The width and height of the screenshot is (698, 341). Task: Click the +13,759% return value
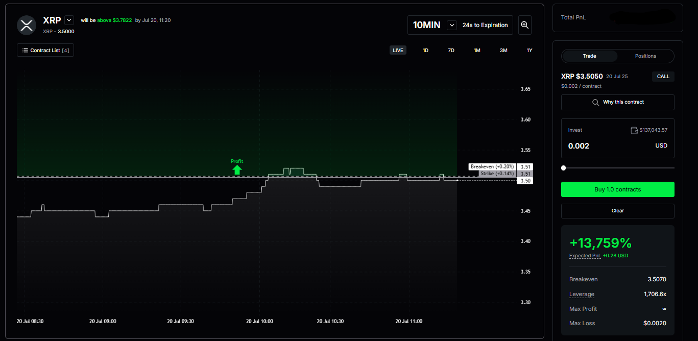point(600,242)
